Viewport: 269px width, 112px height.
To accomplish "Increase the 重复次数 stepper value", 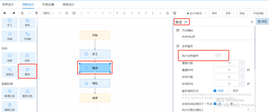I will (242, 62).
